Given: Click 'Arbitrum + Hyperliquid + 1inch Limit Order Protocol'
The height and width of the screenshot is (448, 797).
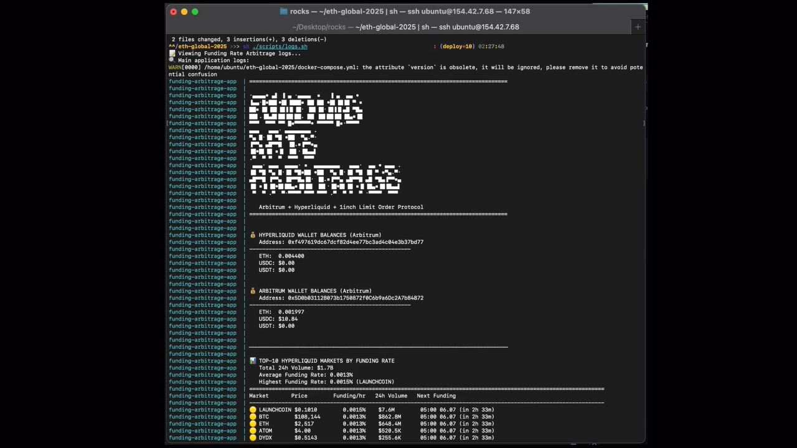Looking at the screenshot, I should tap(341, 207).
